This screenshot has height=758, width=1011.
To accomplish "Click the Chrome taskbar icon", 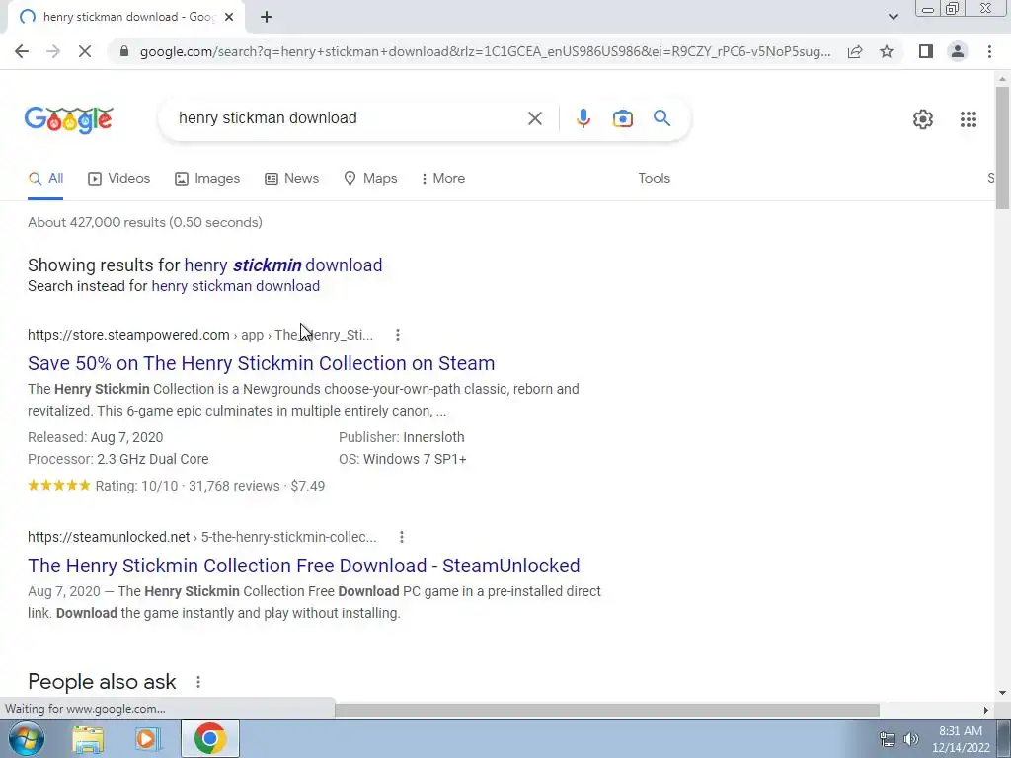I will [209, 738].
